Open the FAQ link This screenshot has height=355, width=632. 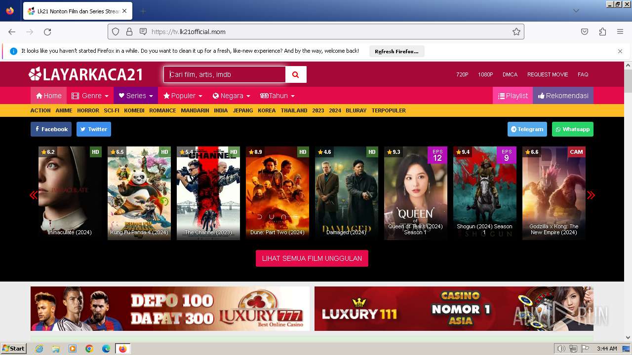[583, 74]
